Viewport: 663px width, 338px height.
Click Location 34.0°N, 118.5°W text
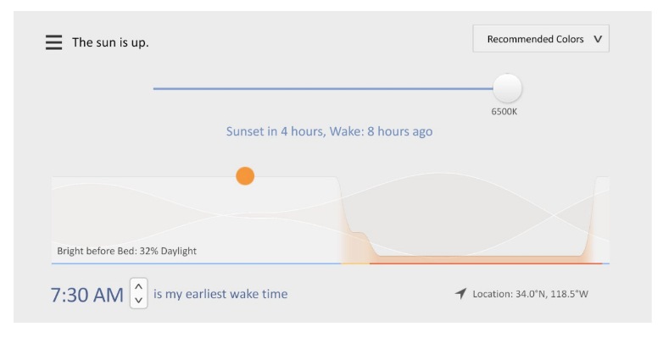click(530, 294)
